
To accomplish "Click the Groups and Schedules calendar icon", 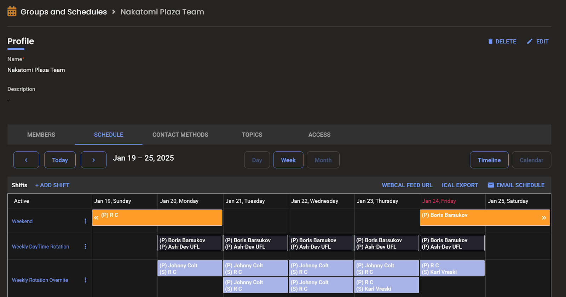I will (x=12, y=12).
